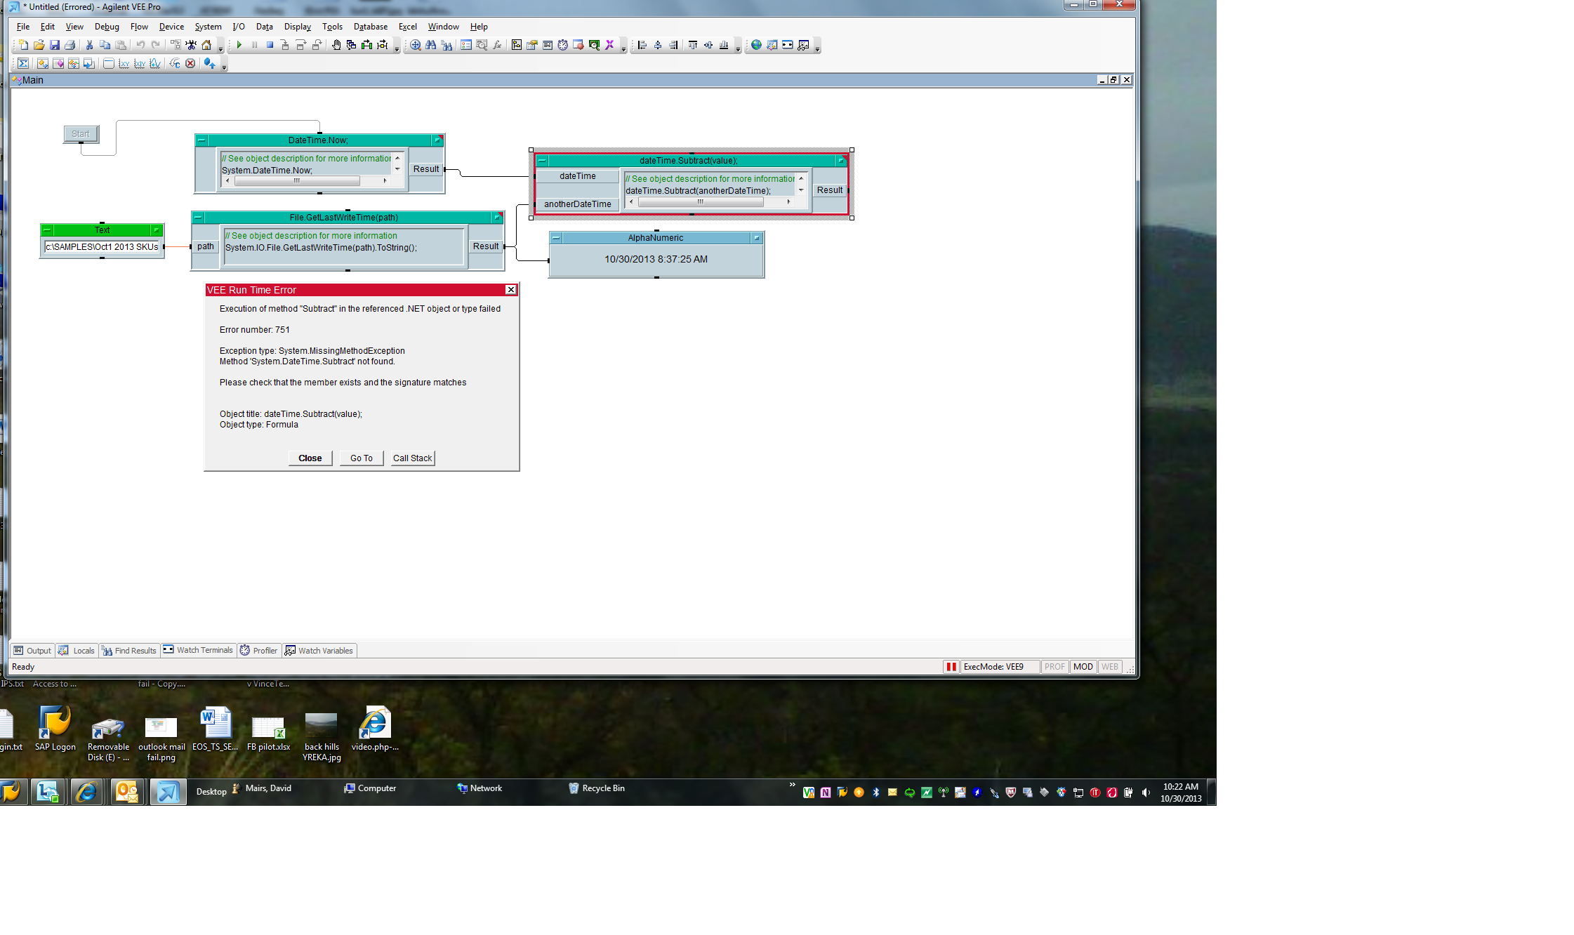Screen dimensions: 1574x935
Task: Click the Formula sigma icon in second toolbar
Action: [x=23, y=63]
